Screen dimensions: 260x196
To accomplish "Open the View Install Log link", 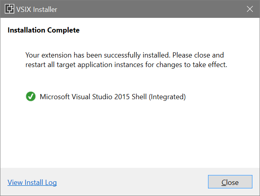I will (x=32, y=183).
